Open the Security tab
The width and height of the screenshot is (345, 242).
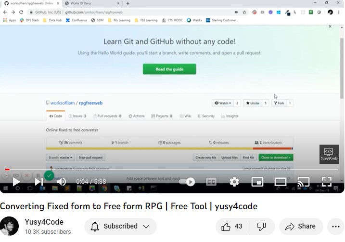coord(206,116)
